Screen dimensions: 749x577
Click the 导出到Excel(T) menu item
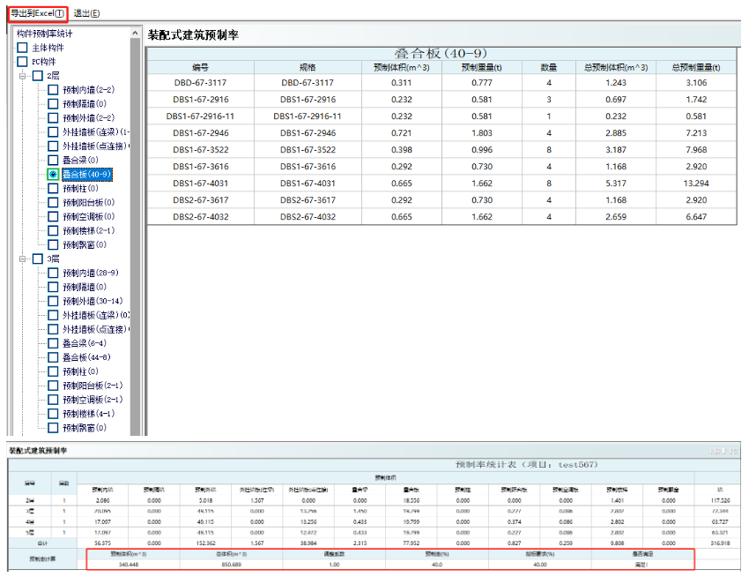click(37, 13)
